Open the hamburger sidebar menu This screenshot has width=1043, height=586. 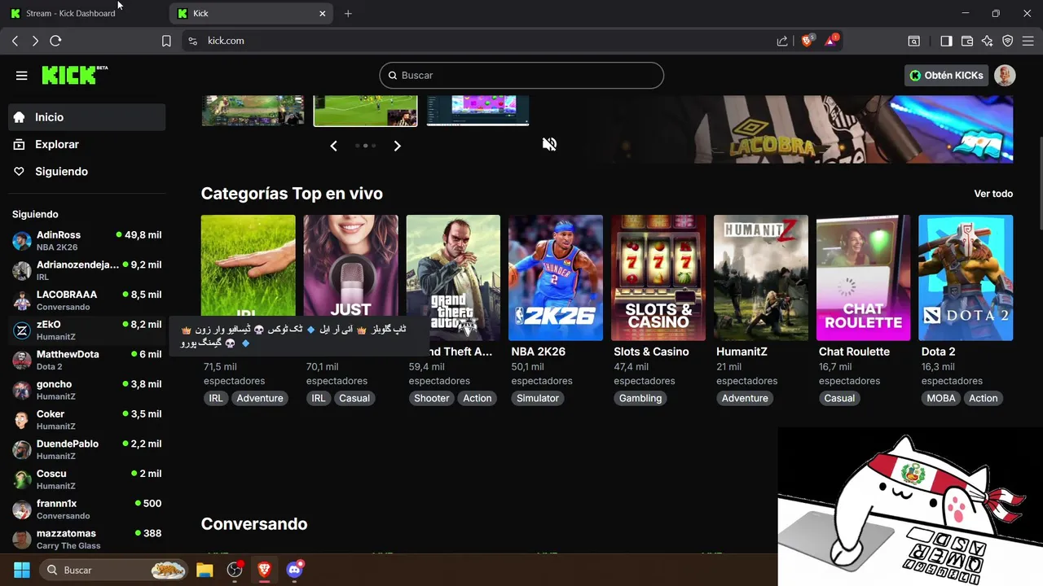[22, 76]
